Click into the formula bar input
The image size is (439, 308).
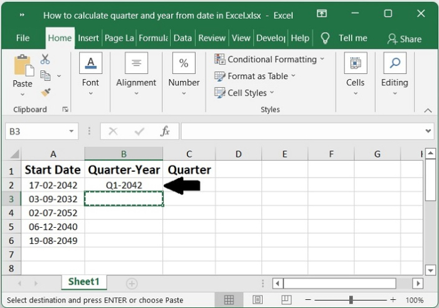(303, 131)
